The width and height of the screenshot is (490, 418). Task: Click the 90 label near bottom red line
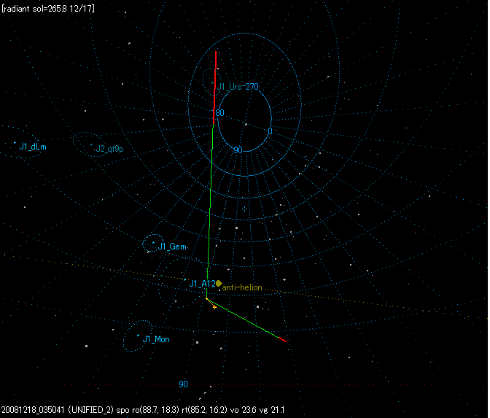[183, 384]
